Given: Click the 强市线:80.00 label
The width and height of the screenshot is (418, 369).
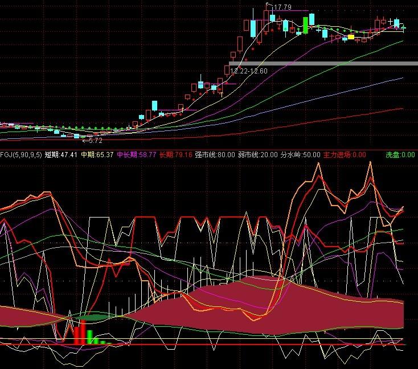Looking at the screenshot, I should (x=215, y=155).
